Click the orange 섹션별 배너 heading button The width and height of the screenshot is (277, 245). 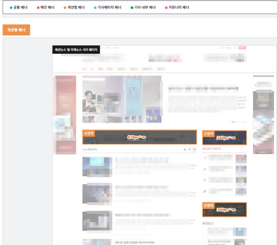pos(16,30)
